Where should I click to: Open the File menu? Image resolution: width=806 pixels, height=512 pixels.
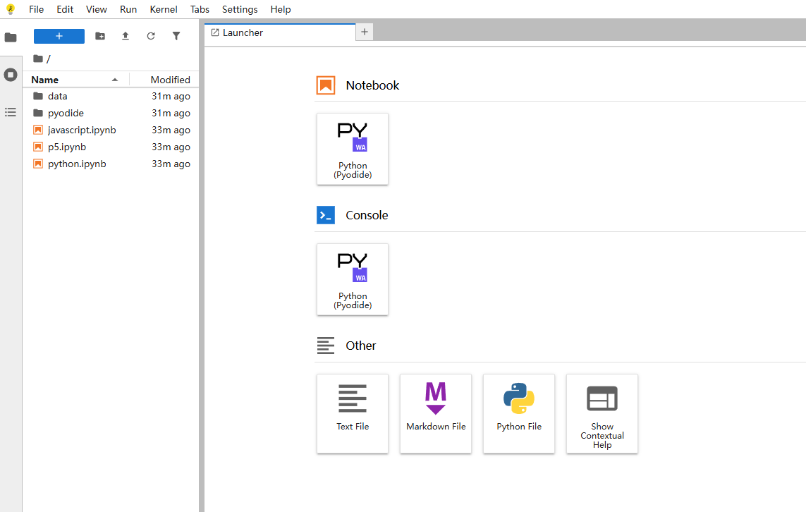(36, 9)
